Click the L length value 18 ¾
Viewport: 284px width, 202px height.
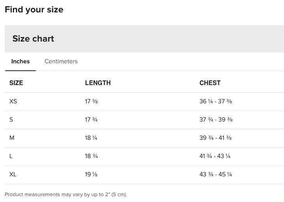click(91, 156)
